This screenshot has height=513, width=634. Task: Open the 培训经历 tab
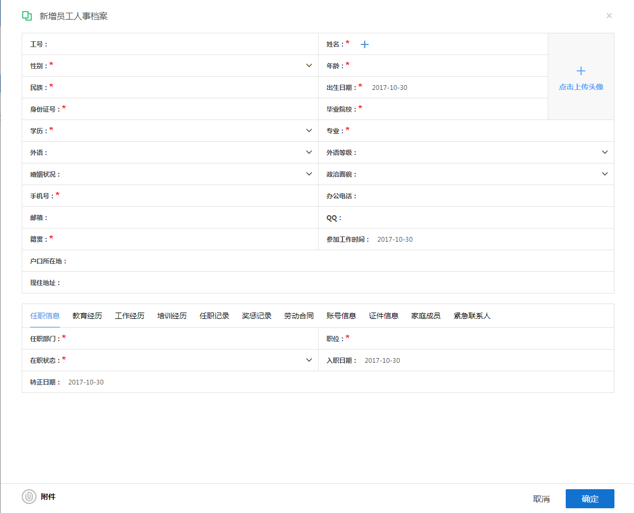coord(172,316)
